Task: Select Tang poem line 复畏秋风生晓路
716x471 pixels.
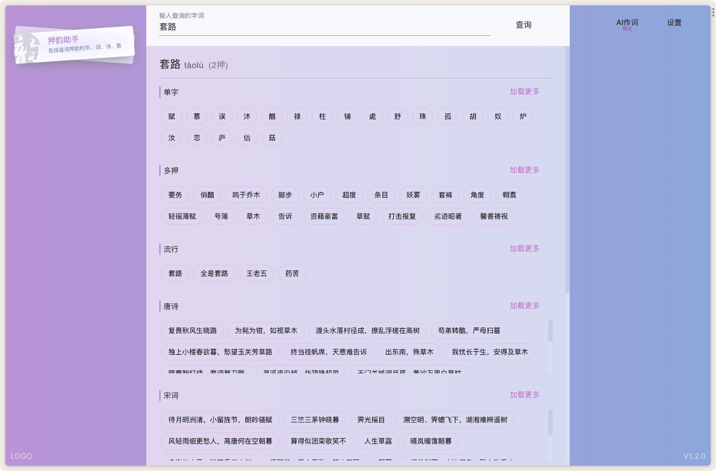Action: click(x=193, y=331)
